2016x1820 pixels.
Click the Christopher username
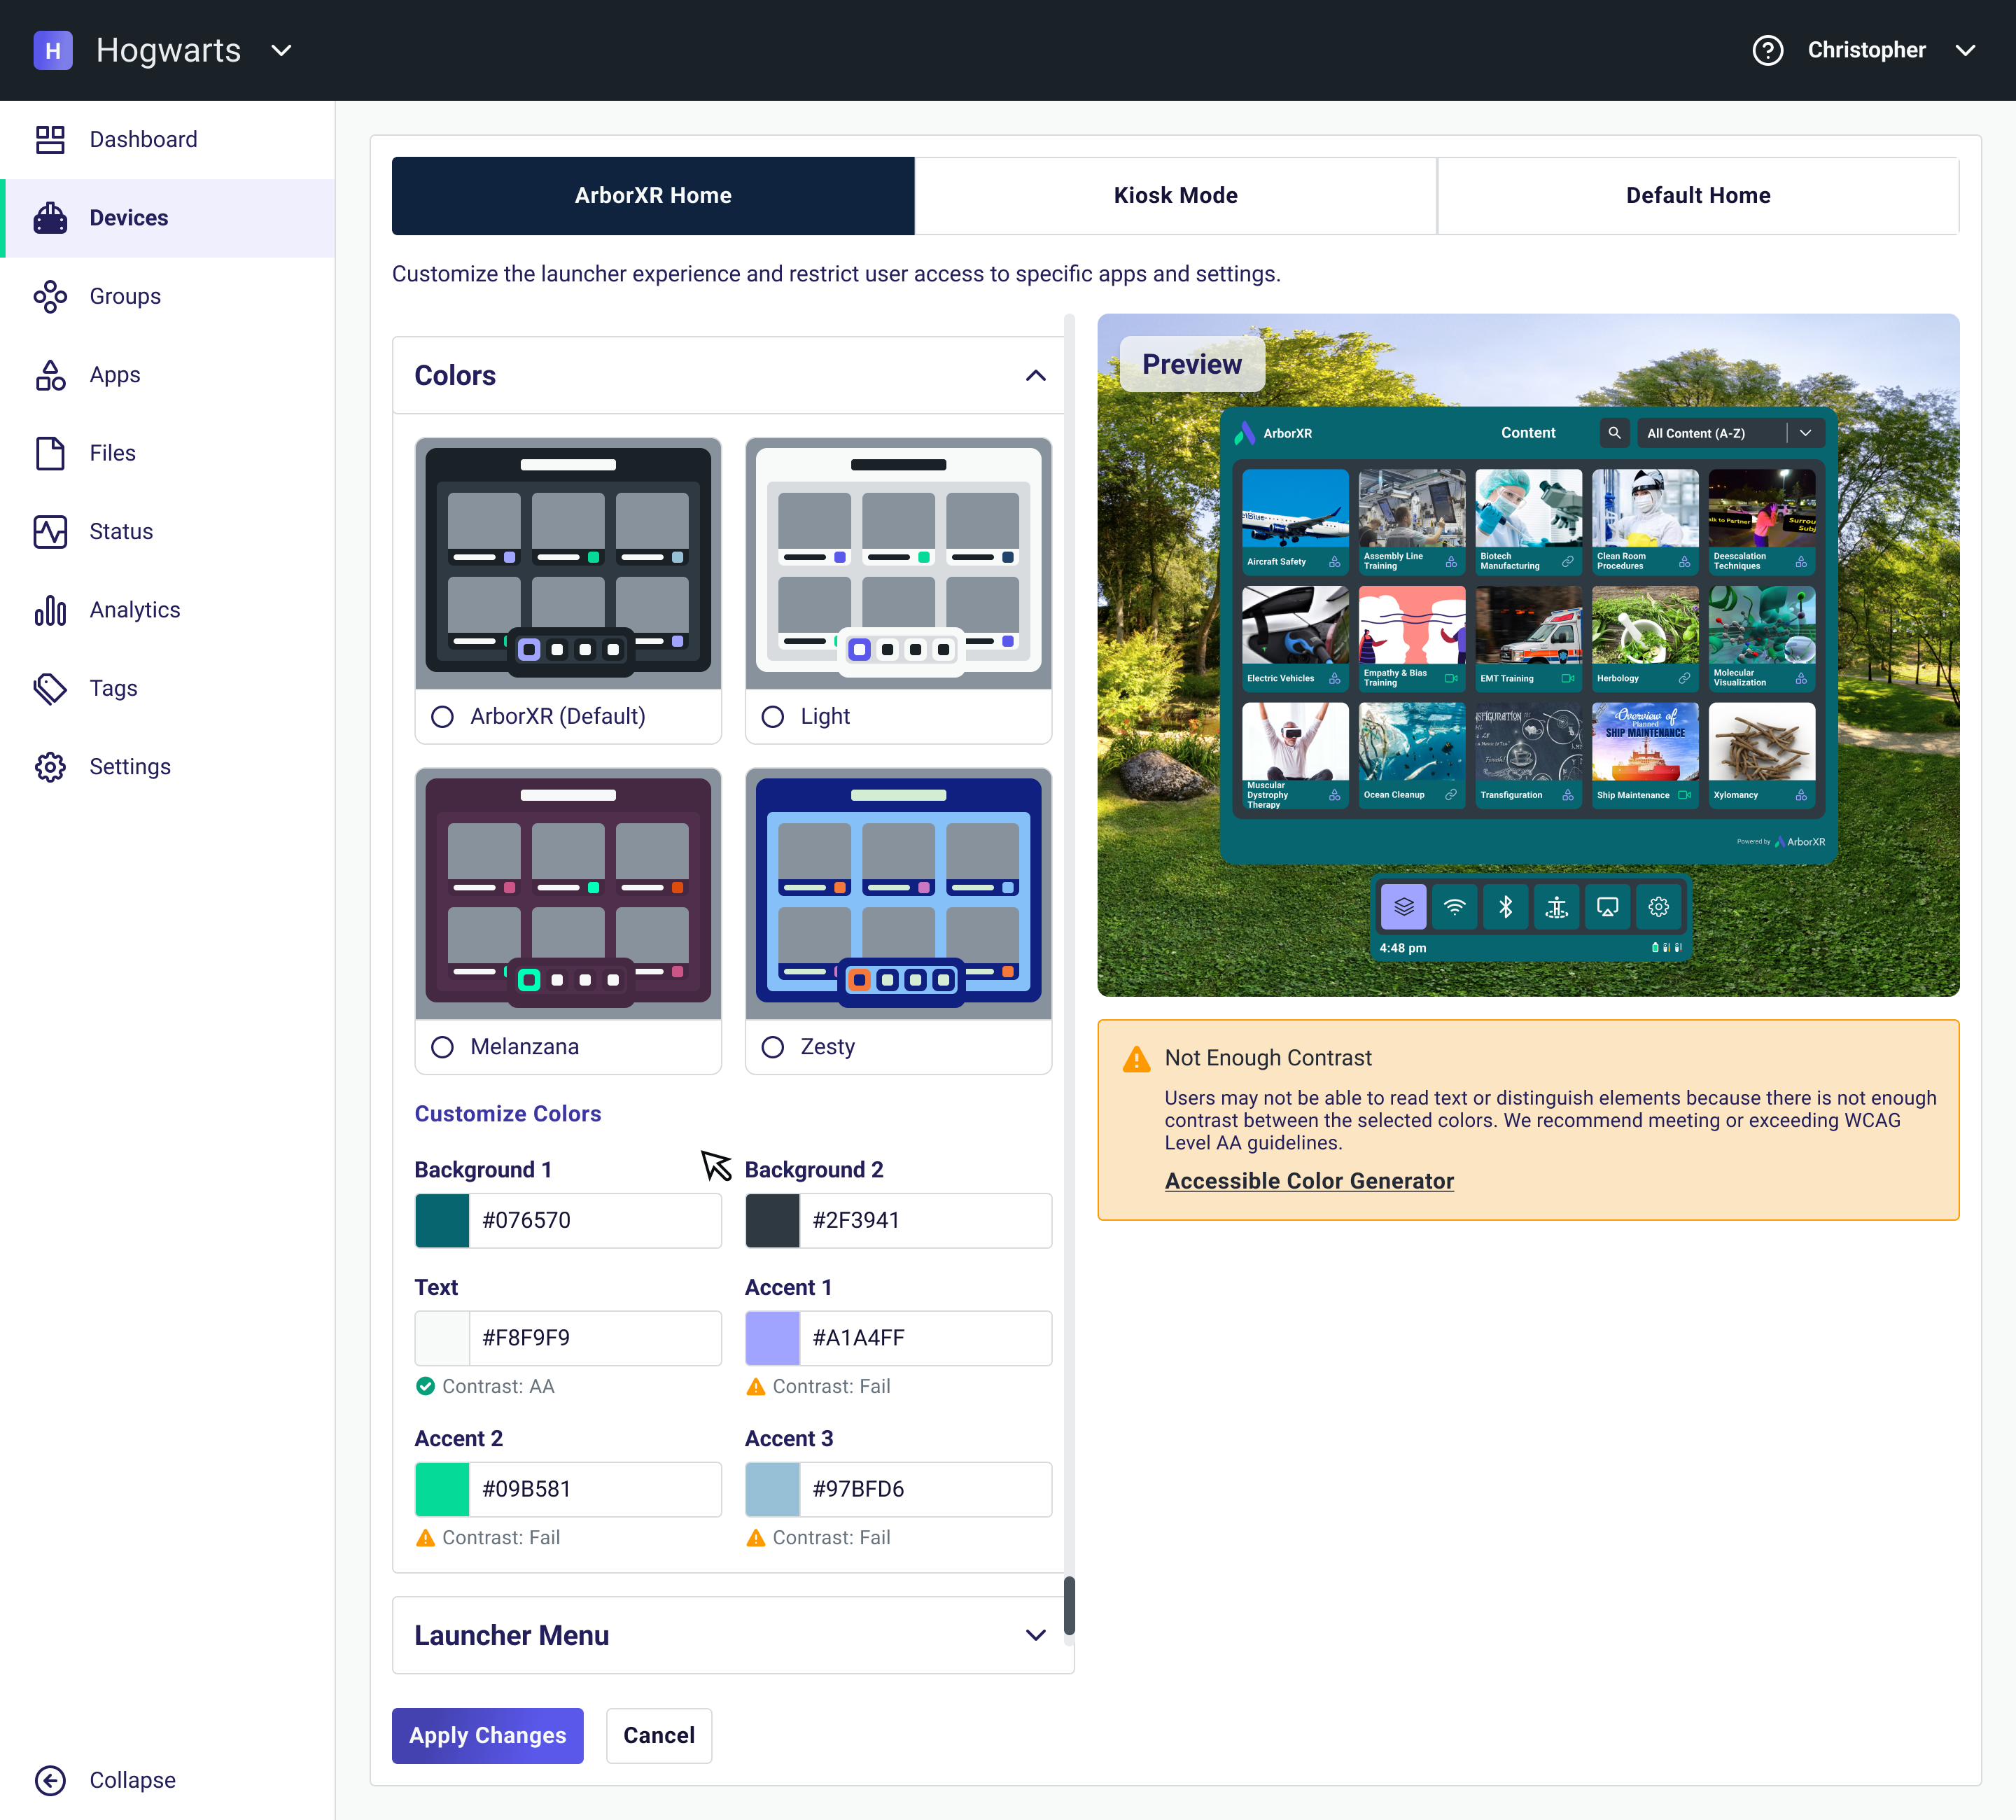point(1866,50)
